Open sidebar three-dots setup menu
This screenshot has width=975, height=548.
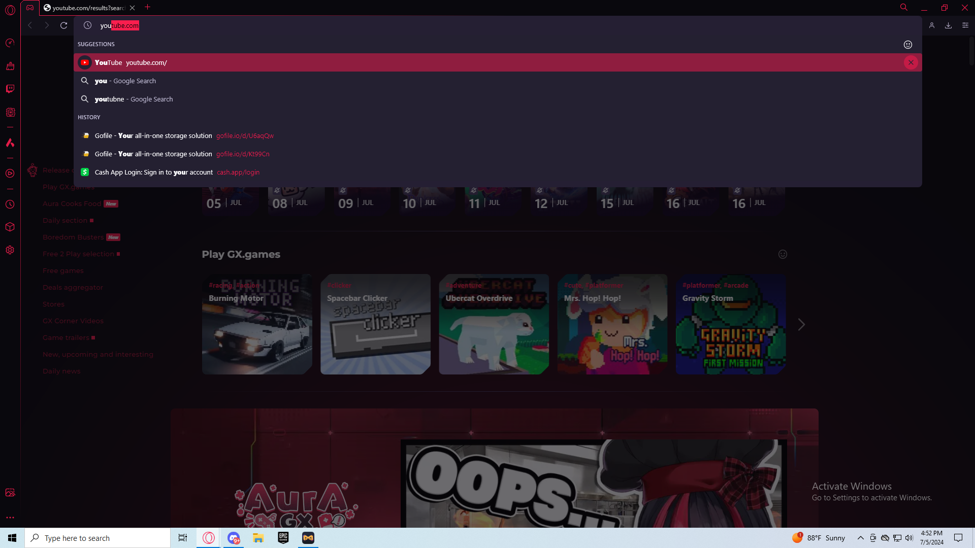[10, 518]
